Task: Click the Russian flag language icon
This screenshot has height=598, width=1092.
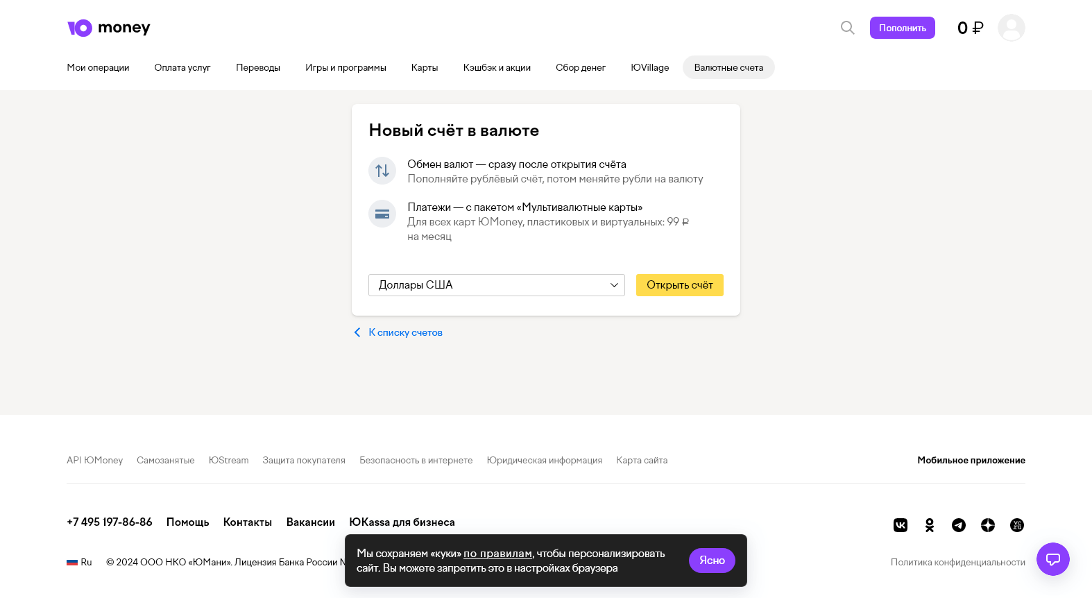Action: (x=72, y=563)
